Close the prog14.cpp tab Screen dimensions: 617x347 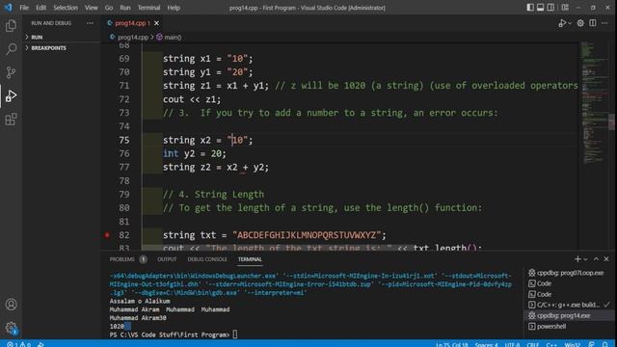coord(156,23)
